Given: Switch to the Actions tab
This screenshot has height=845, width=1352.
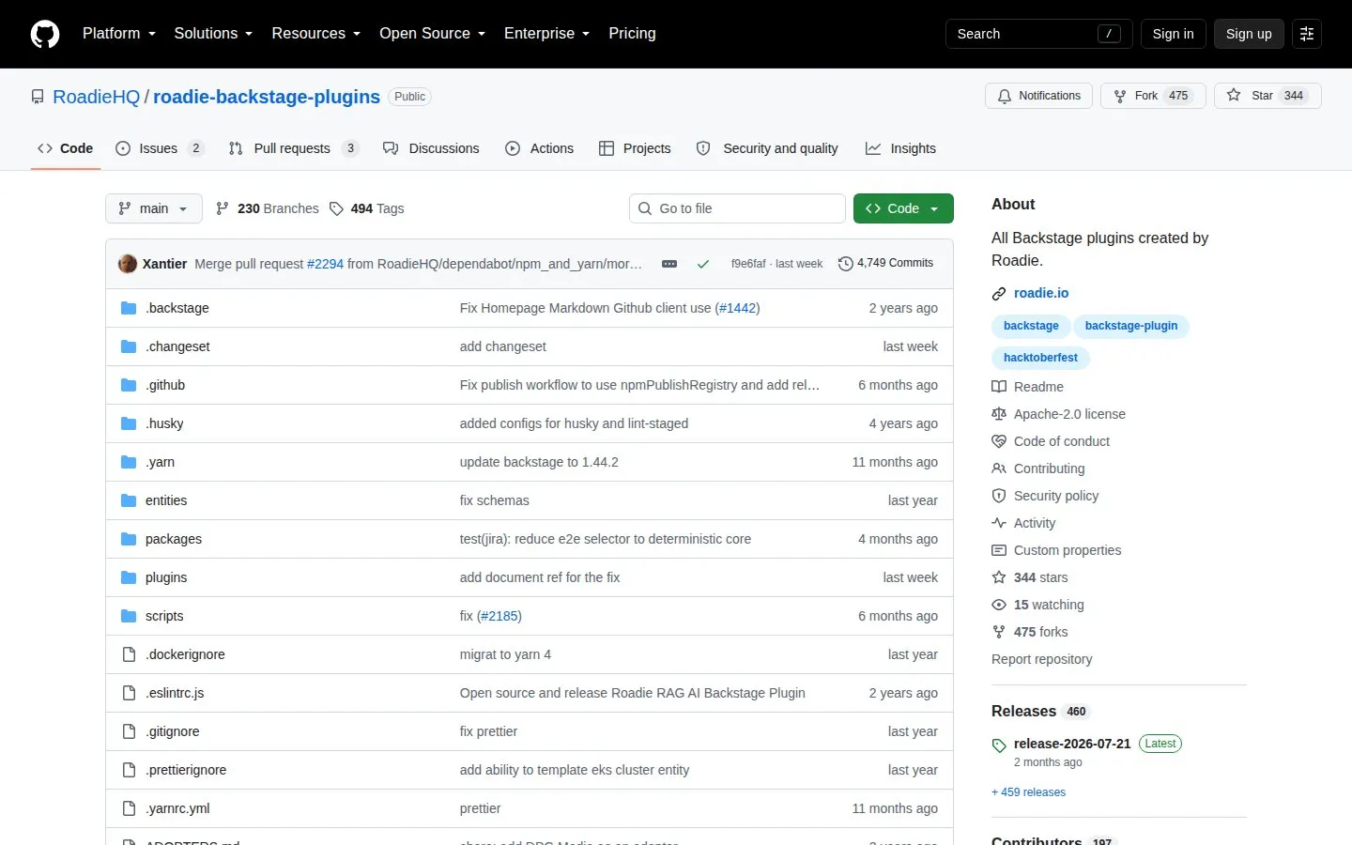Looking at the screenshot, I should (540, 148).
